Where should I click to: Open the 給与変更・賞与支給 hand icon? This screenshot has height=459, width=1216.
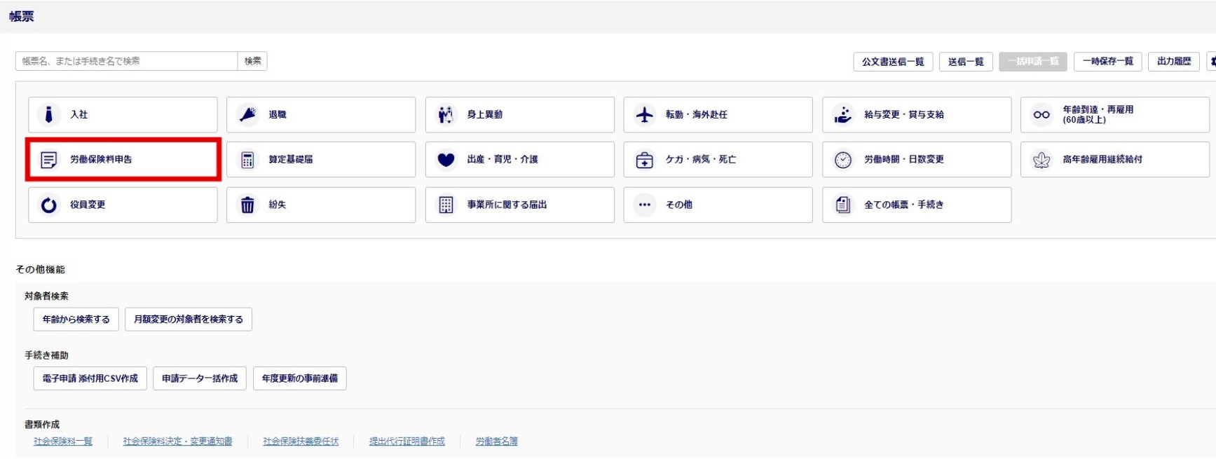point(843,114)
